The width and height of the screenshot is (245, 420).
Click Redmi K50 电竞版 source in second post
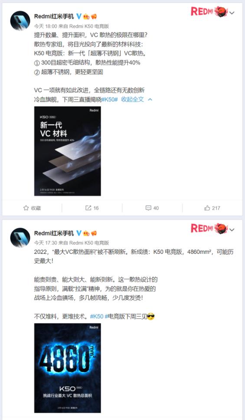pos(89,243)
